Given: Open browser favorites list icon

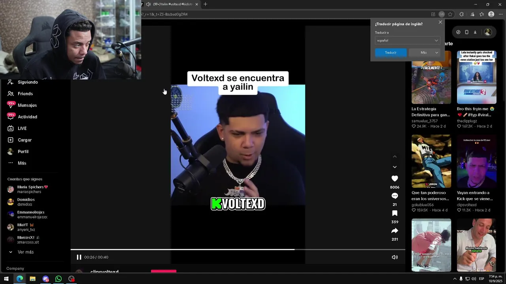Looking at the screenshot, I should [x=481, y=14].
